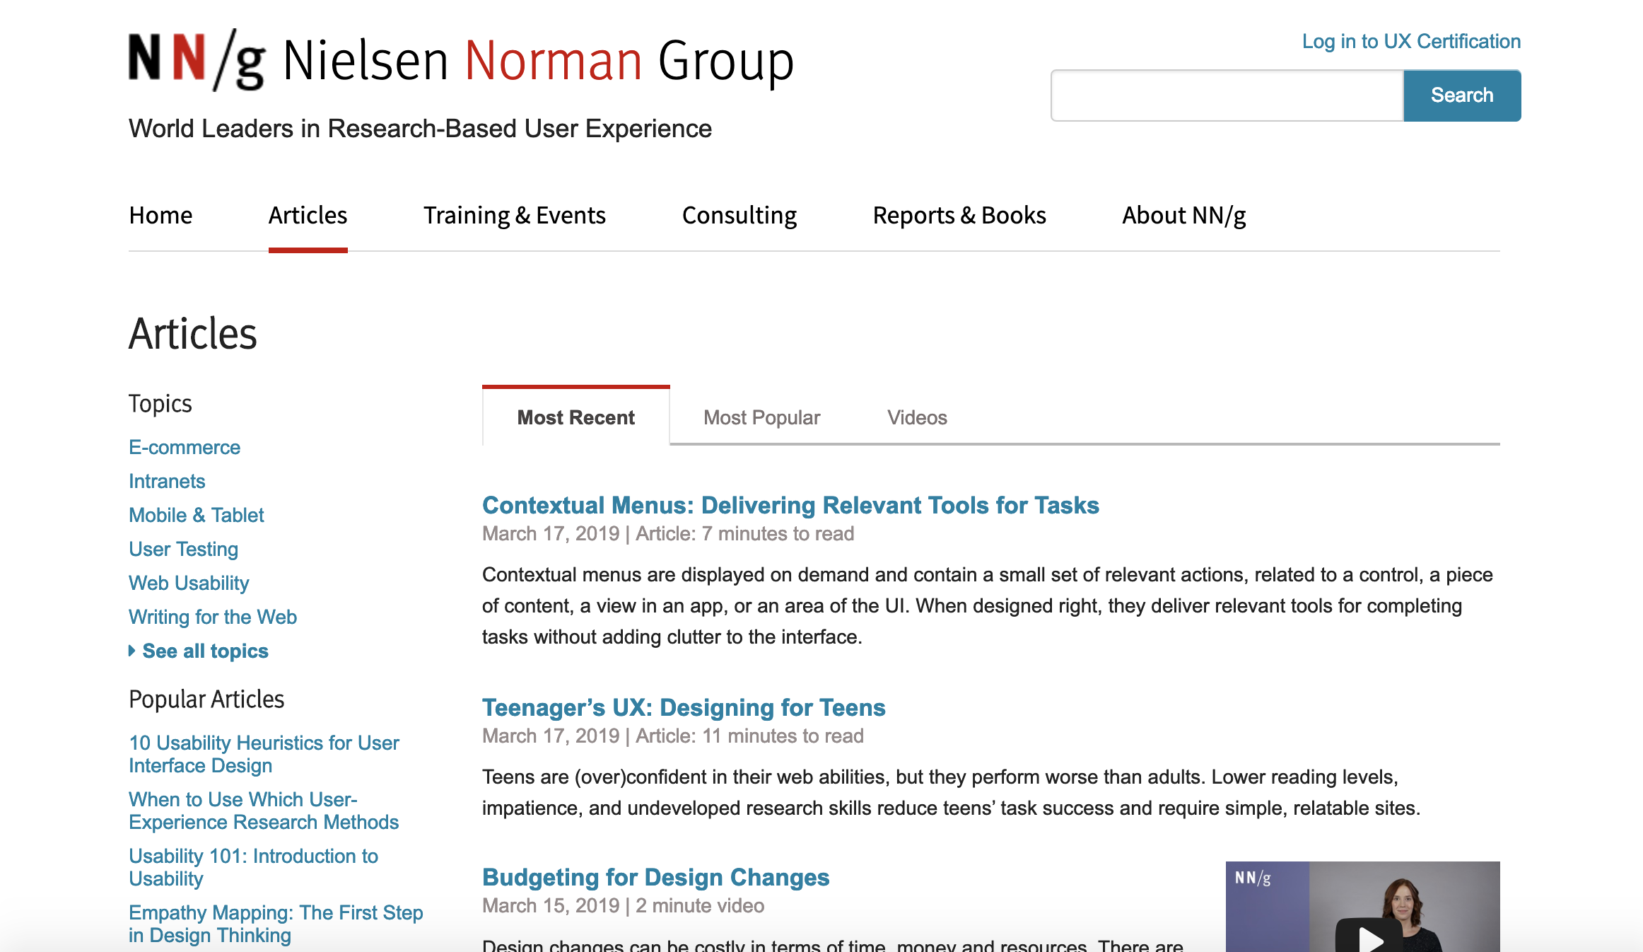Open the E-commerce topic
The width and height of the screenshot is (1643, 952).
pos(185,447)
